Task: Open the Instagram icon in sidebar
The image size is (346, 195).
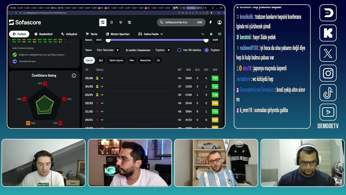Action: click(x=328, y=73)
